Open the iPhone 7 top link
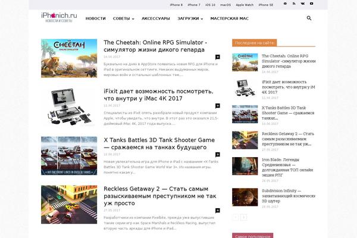Image resolution: width=357 pixels, height=238 pixels. coord(194,5)
